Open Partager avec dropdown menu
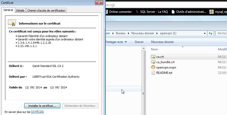 (x=116, y=42)
